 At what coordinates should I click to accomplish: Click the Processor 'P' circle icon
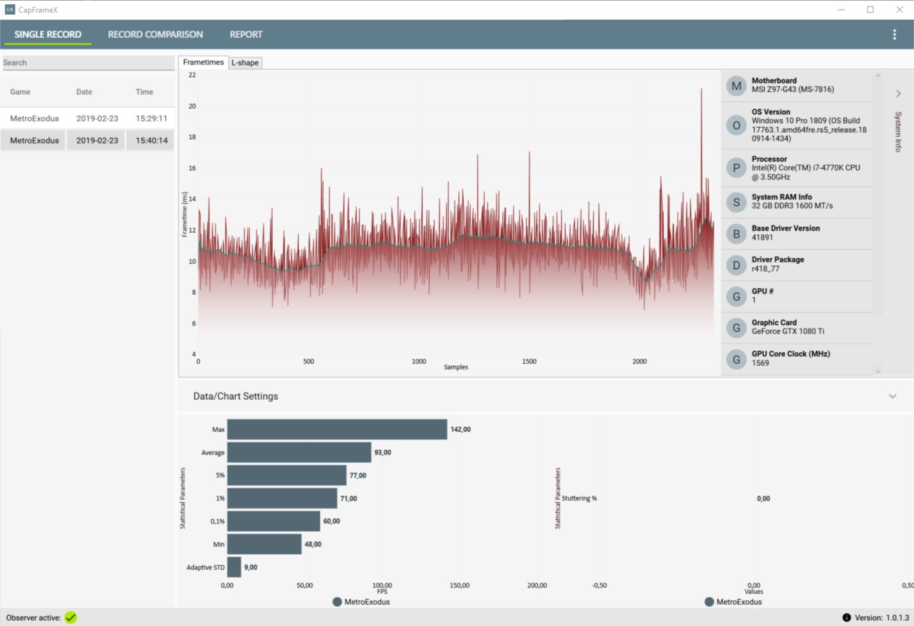point(737,168)
